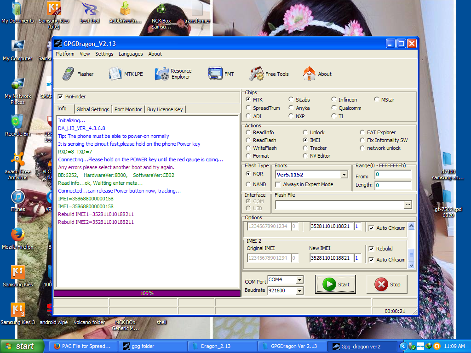The height and width of the screenshot is (353, 471).
Task: Open Mozilla Firefox desktop icon
Action: click(x=18, y=235)
